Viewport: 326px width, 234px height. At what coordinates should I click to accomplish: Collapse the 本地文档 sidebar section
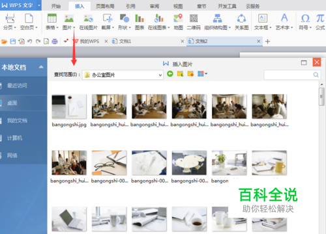coord(41,67)
